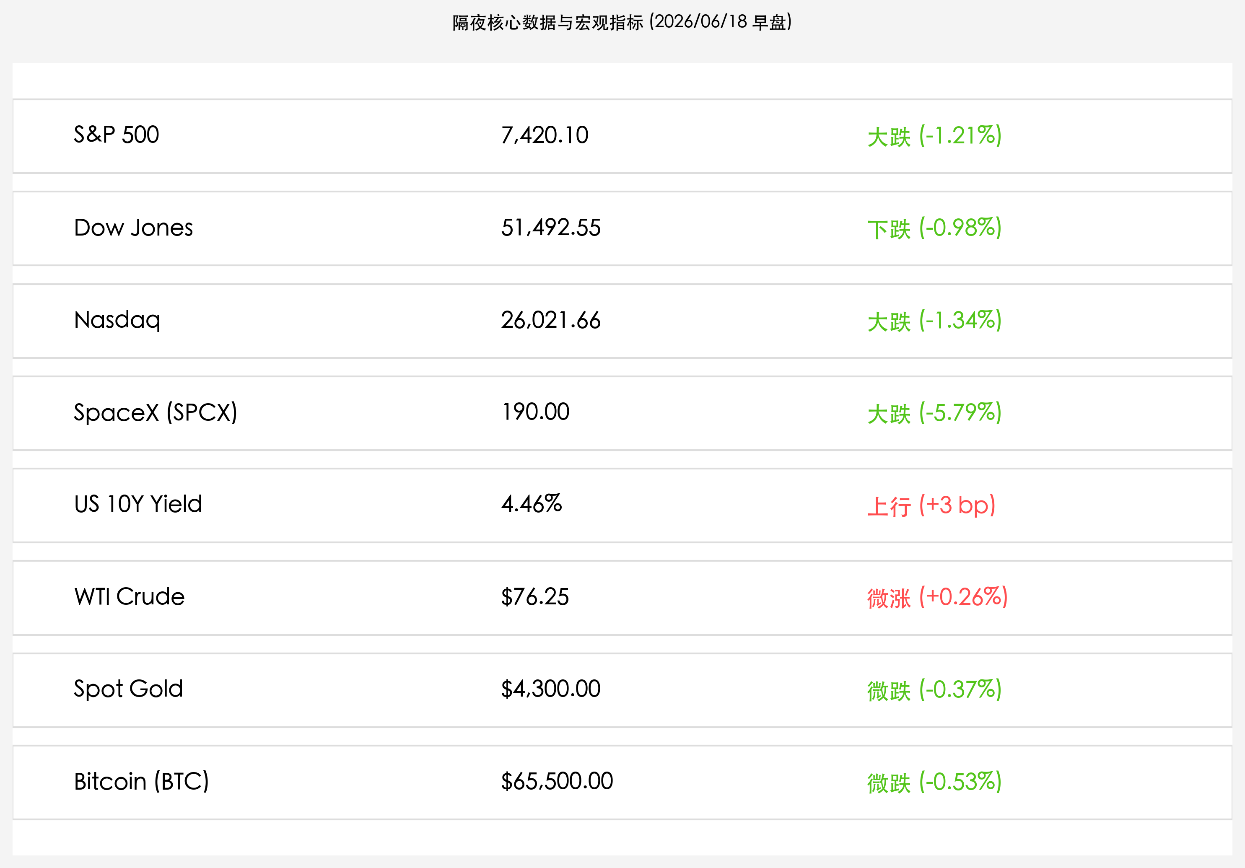This screenshot has height=868, width=1245.
Task: Select the US 10Y Yield row label
Action: pyautogui.click(x=138, y=504)
